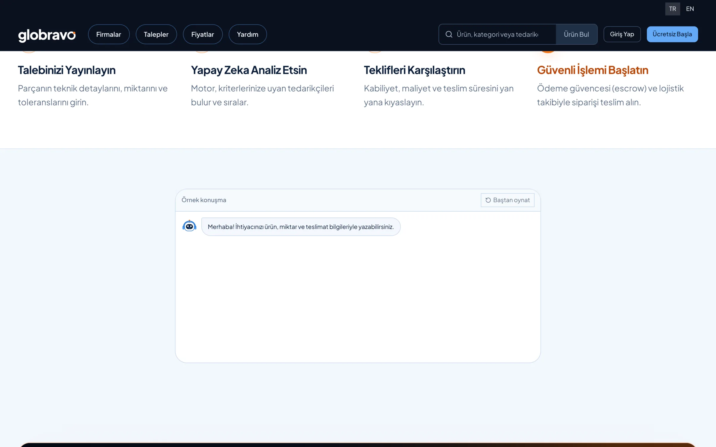
Task: Open the Firmalar menu
Action: (109, 34)
